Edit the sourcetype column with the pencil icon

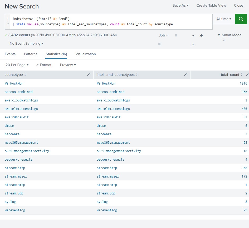tap(88, 75)
